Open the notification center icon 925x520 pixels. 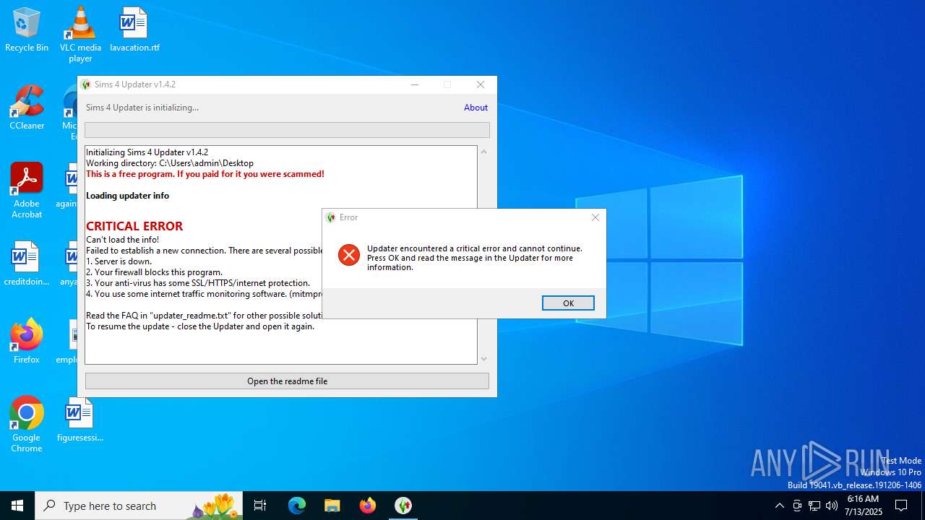(901, 506)
